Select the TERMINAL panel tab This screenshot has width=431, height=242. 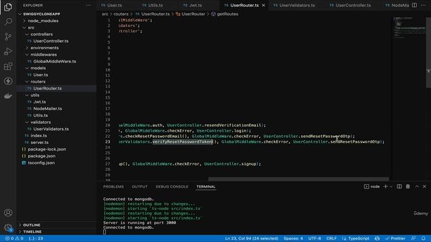206,187
